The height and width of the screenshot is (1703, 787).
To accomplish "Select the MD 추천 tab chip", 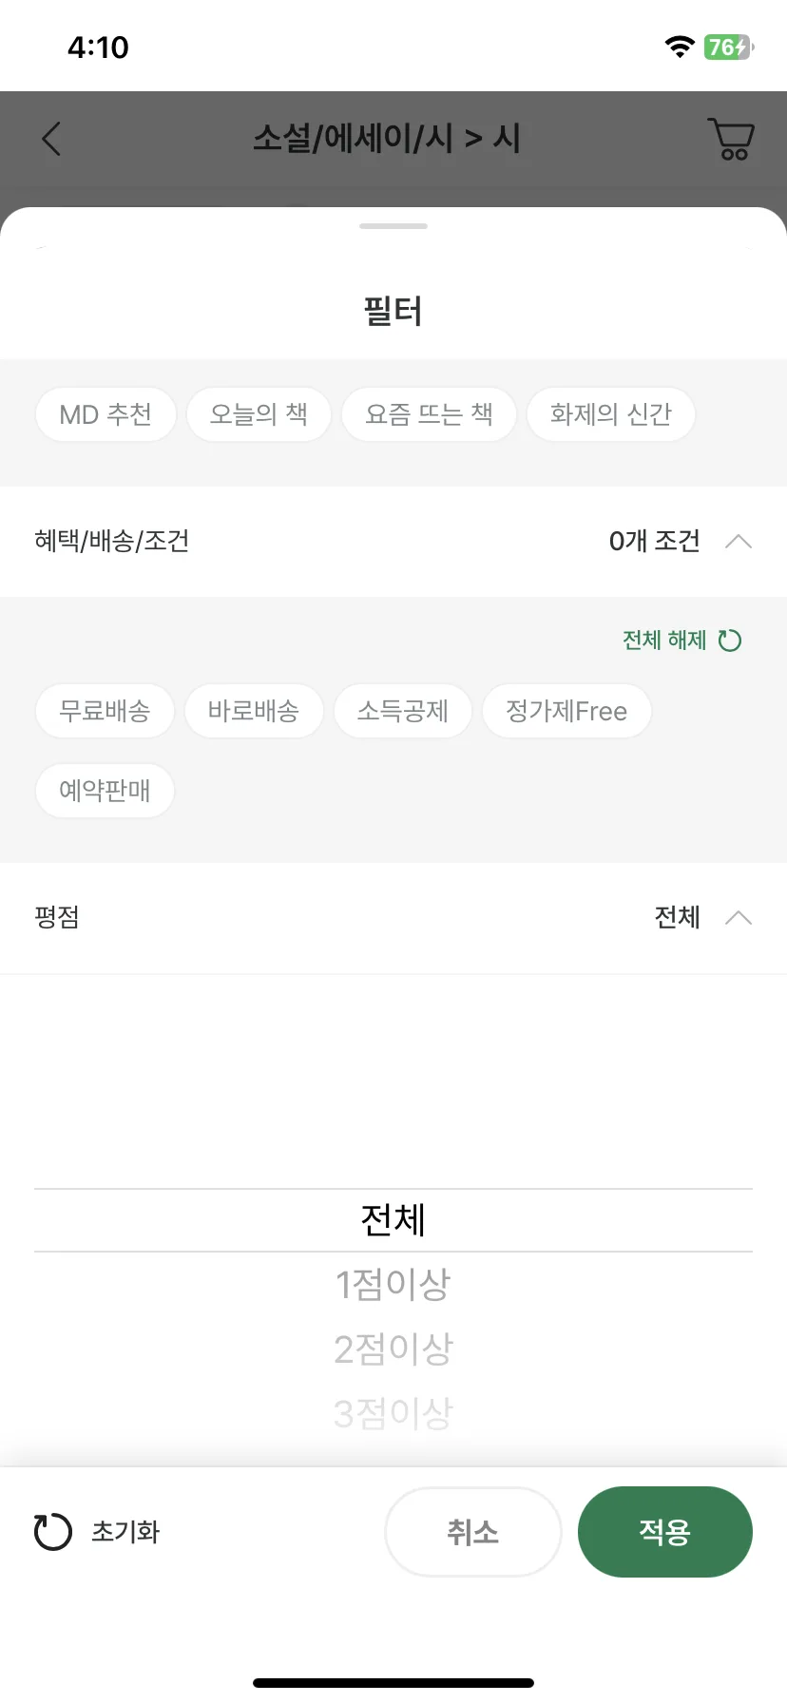I will [106, 414].
